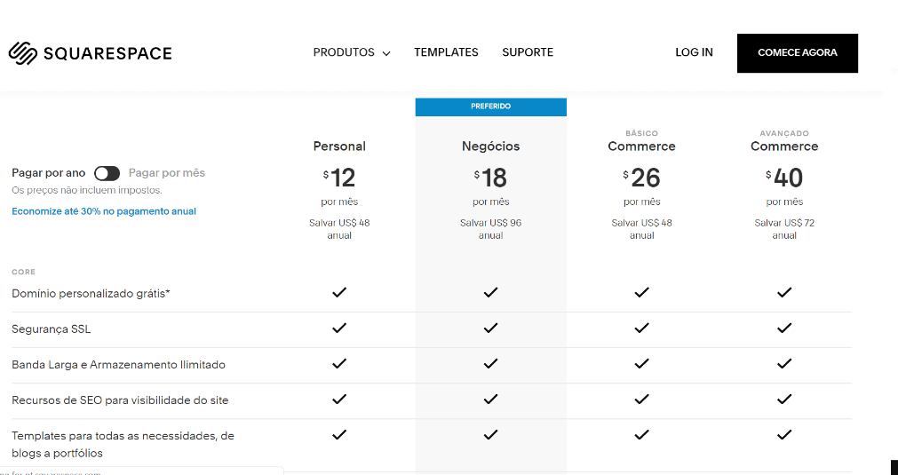
Task: Open the Economize até 30% link
Action: click(104, 211)
